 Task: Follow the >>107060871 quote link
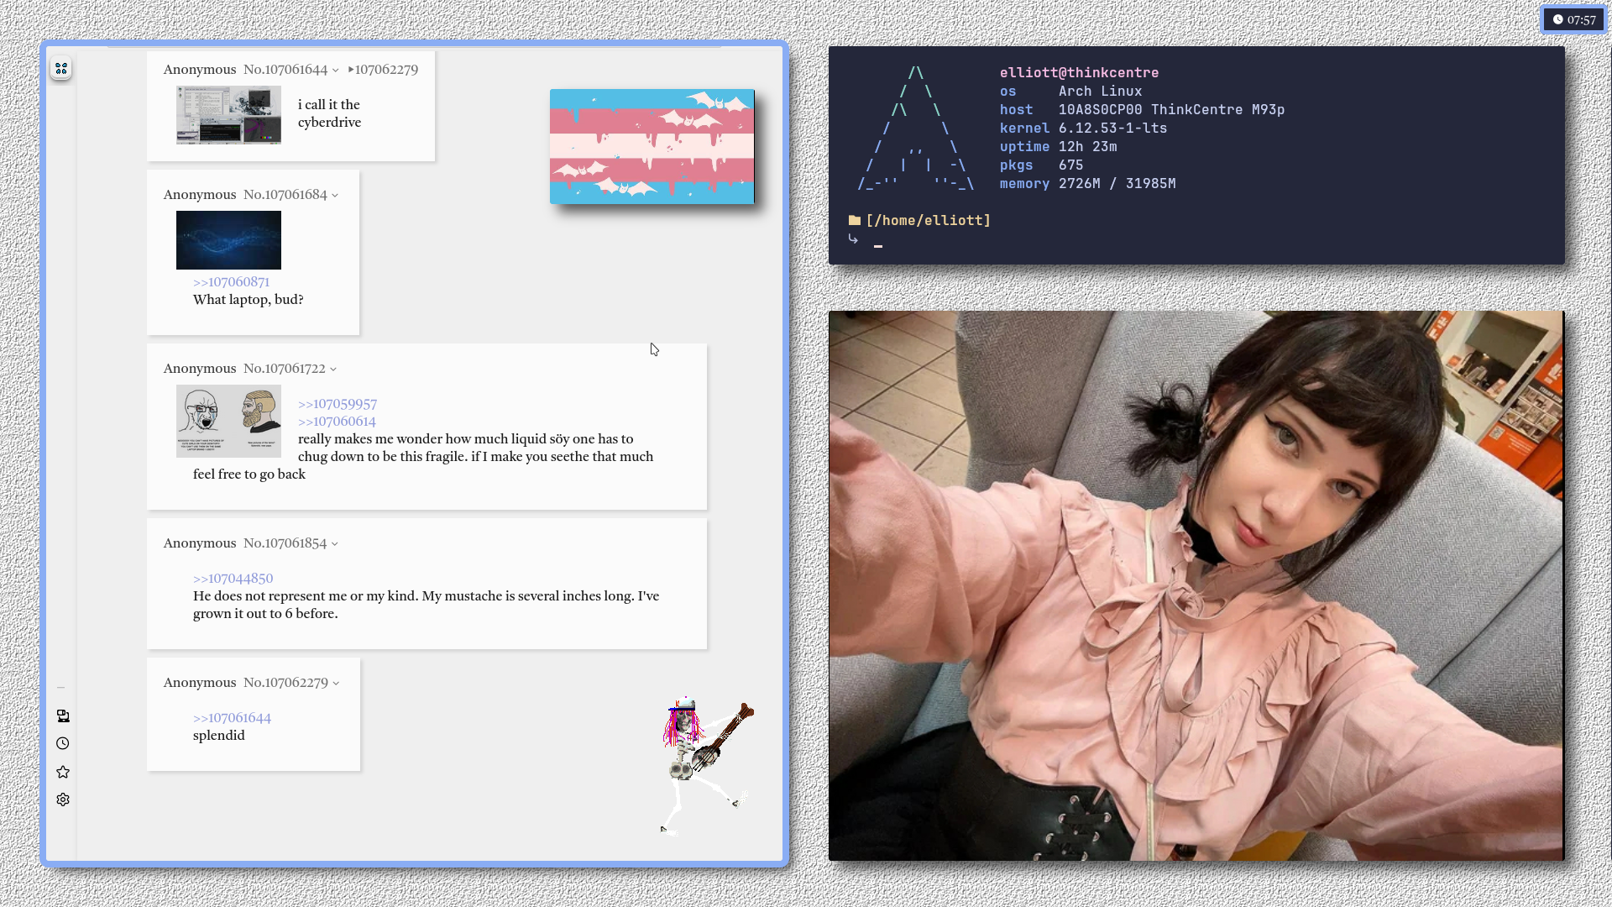coord(231,282)
